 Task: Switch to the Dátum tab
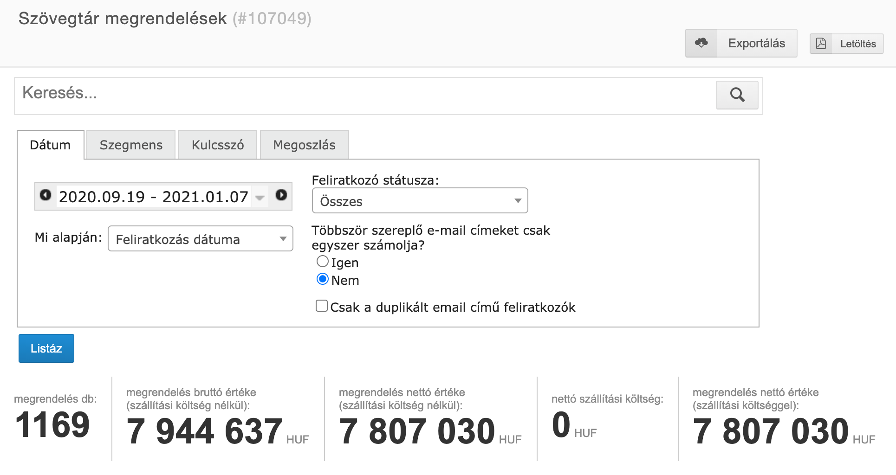pyautogui.click(x=50, y=145)
